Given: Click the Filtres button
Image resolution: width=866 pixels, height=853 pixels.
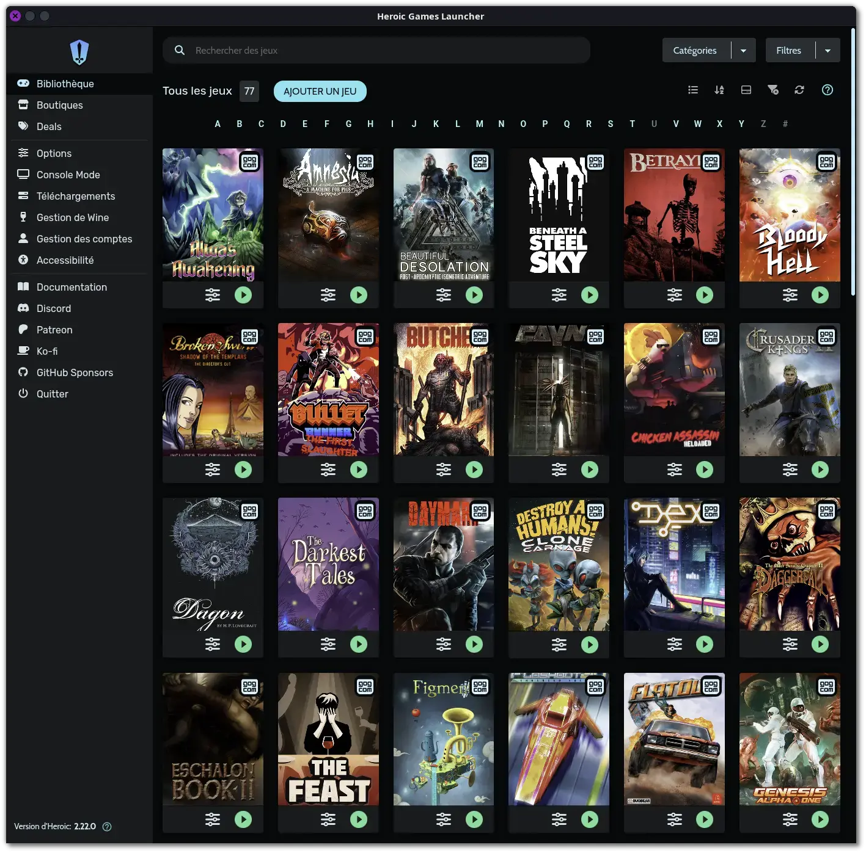Looking at the screenshot, I should pos(789,50).
